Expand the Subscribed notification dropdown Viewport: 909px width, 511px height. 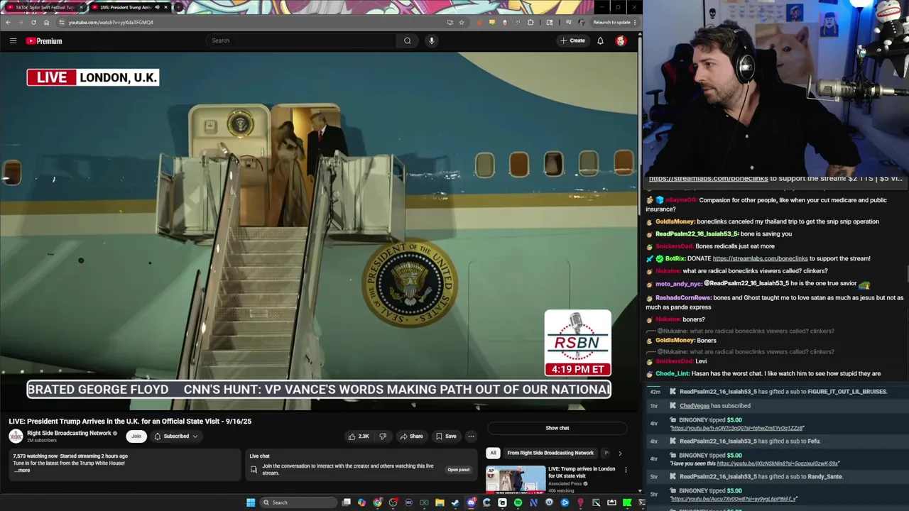click(x=176, y=436)
